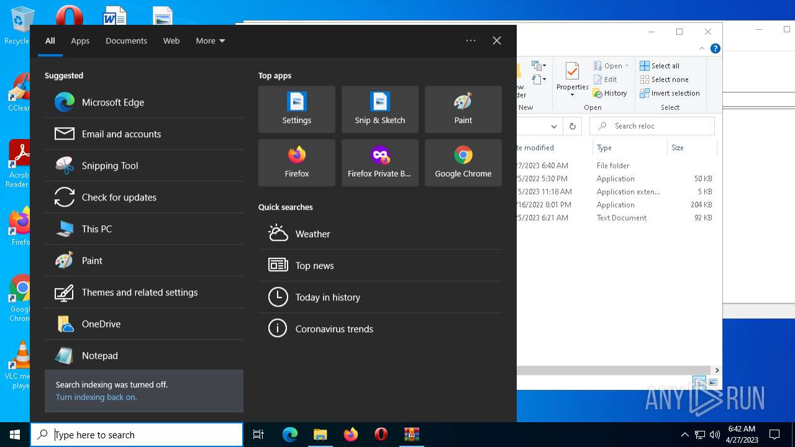
Task: Collapse the Explorer ribbon chevron
Action: pos(702,48)
